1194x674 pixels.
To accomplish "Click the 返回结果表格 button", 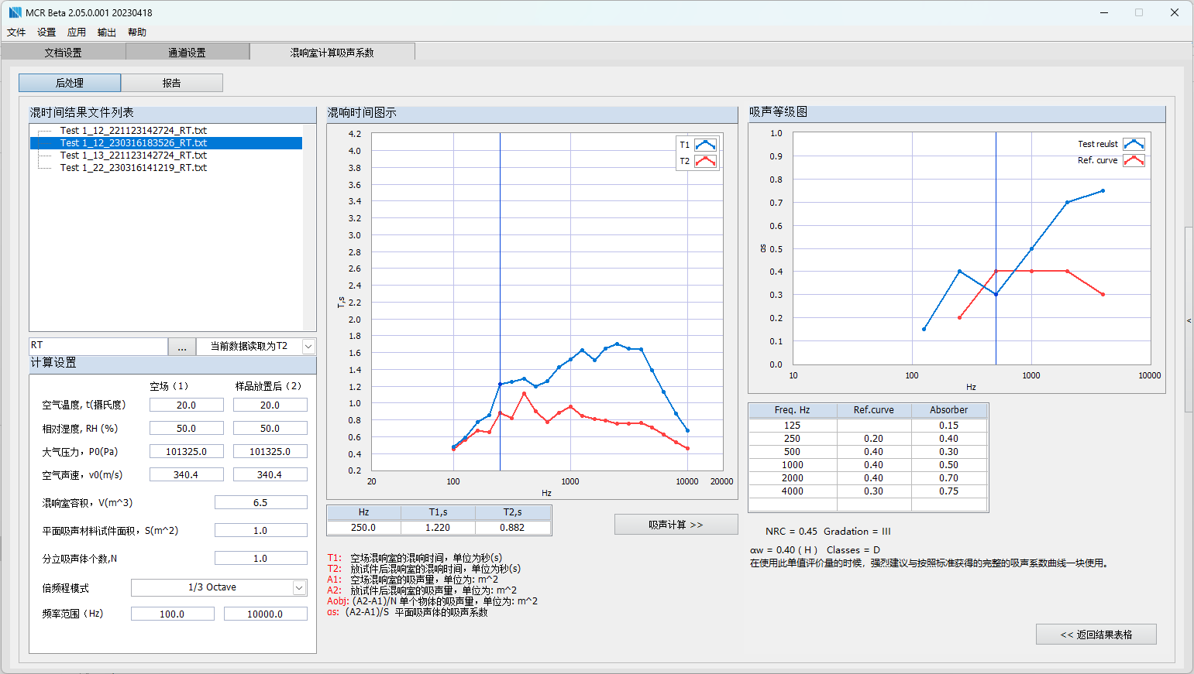I will point(1096,635).
